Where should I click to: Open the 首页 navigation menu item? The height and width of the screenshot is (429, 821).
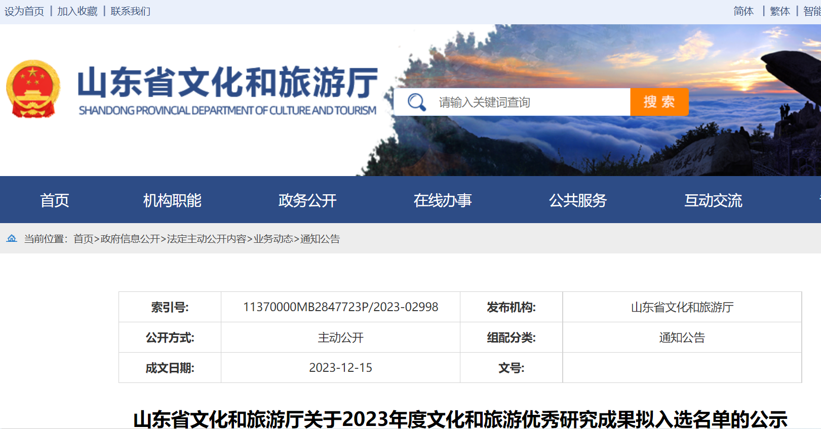(x=54, y=200)
